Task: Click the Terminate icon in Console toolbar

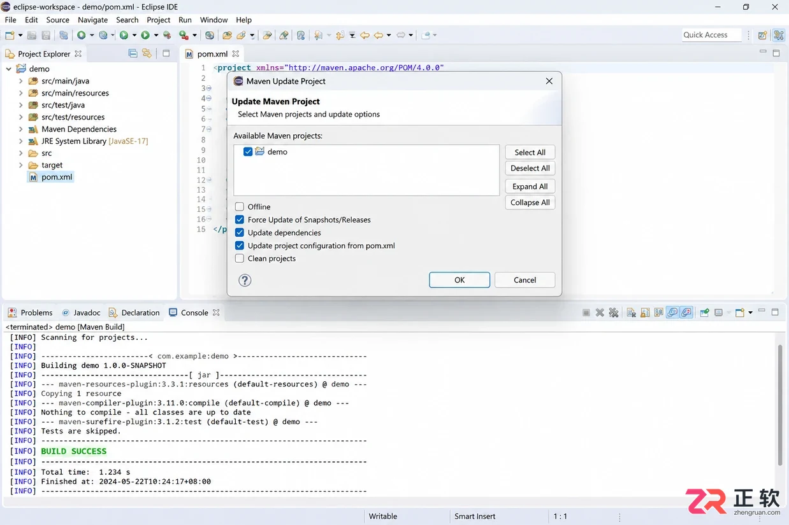Action: pyautogui.click(x=586, y=312)
